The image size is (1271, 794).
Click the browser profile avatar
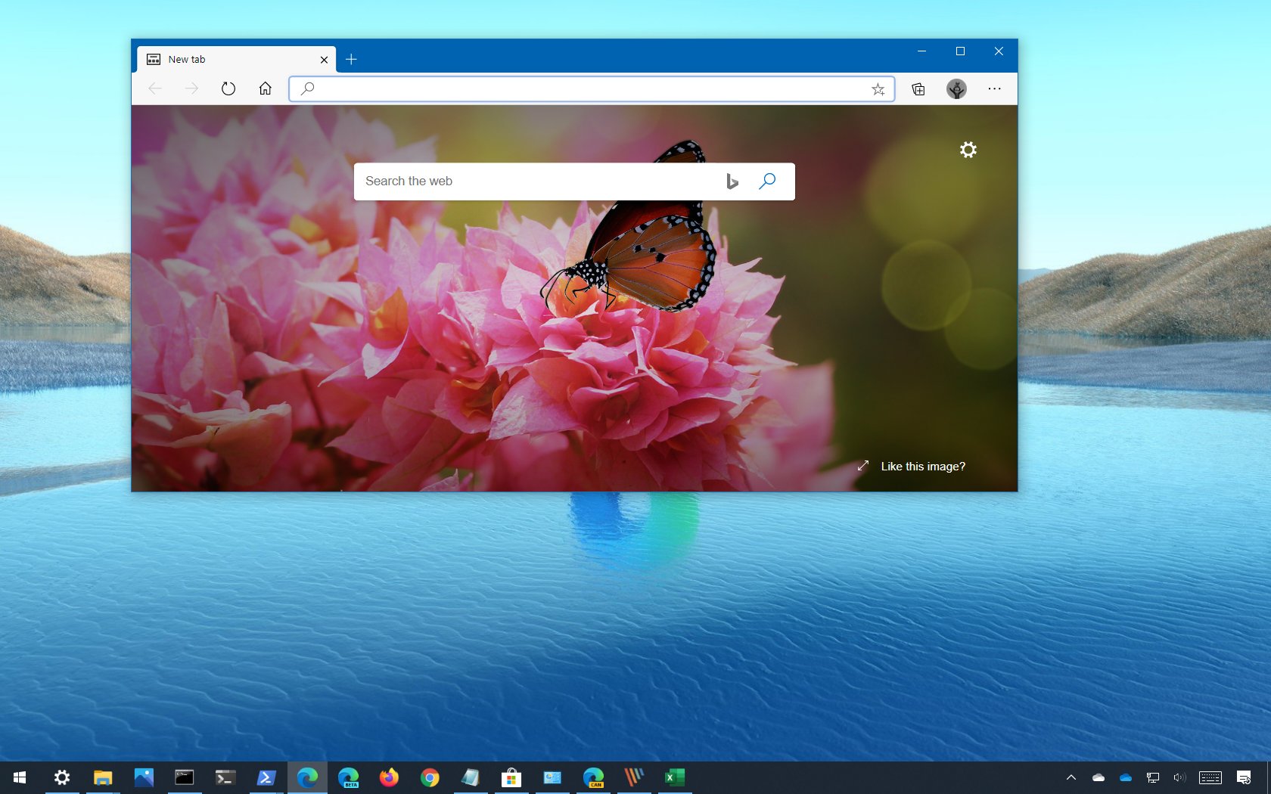tap(956, 88)
